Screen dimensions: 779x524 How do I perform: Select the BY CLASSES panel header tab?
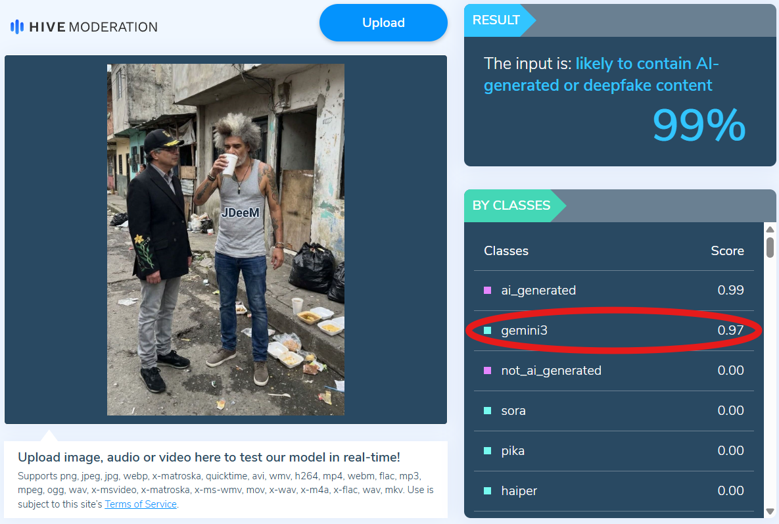511,205
